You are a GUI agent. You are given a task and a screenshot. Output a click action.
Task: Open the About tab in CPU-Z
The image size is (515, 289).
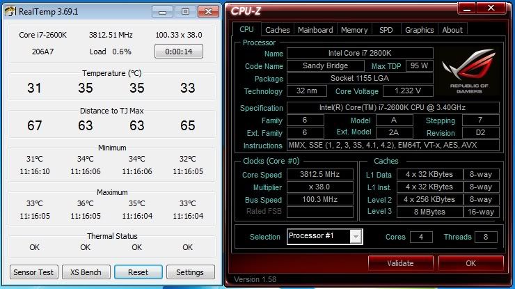pos(452,30)
